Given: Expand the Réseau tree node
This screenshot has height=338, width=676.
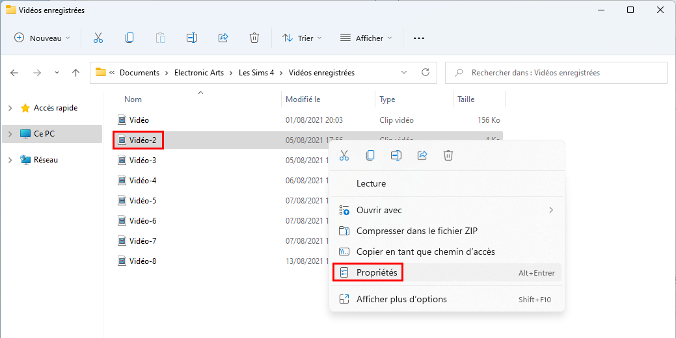Looking at the screenshot, I should click(x=10, y=160).
